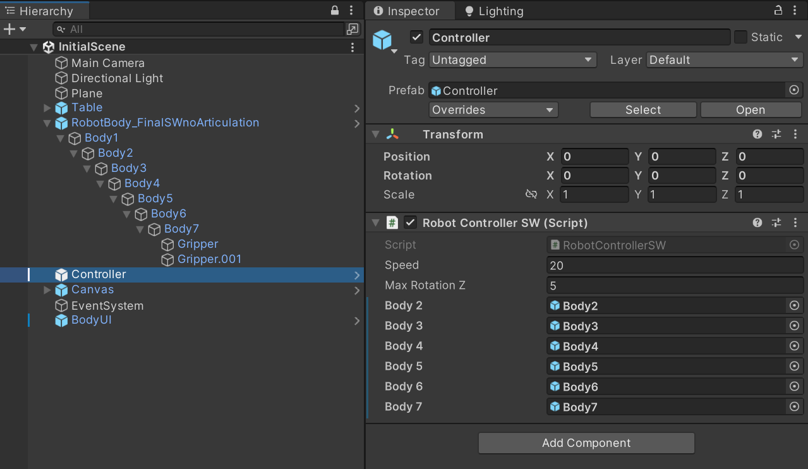The width and height of the screenshot is (808, 469).
Task: Open the Inspector panel kebab menu
Action: point(795,11)
